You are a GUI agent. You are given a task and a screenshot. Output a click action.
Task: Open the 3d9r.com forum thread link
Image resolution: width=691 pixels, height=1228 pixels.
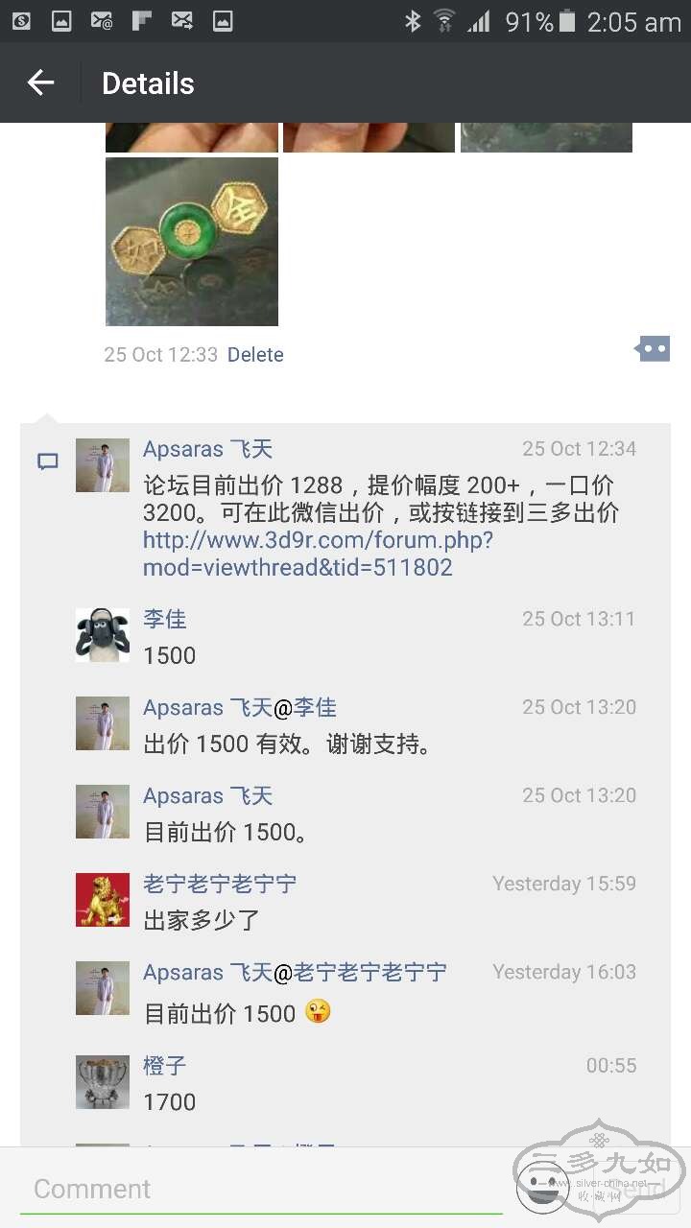tap(318, 554)
